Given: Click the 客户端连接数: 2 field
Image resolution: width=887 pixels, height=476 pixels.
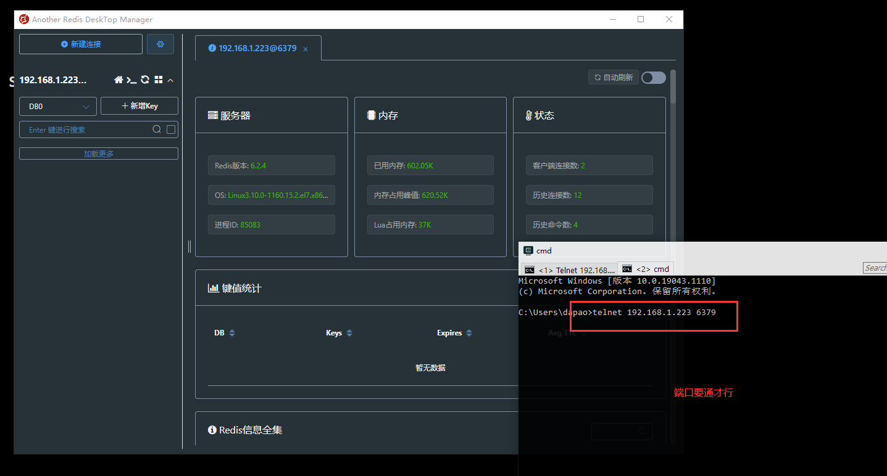Looking at the screenshot, I should pyautogui.click(x=589, y=165).
